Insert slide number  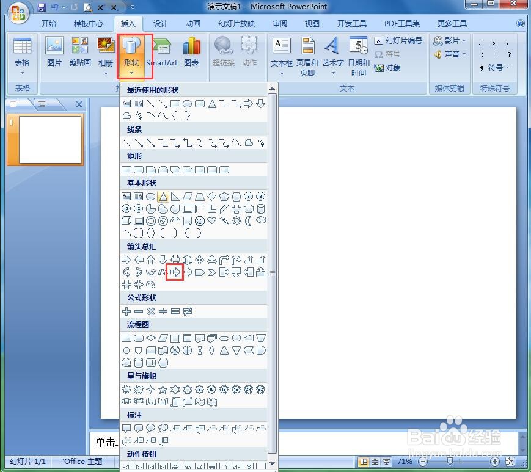click(x=398, y=40)
